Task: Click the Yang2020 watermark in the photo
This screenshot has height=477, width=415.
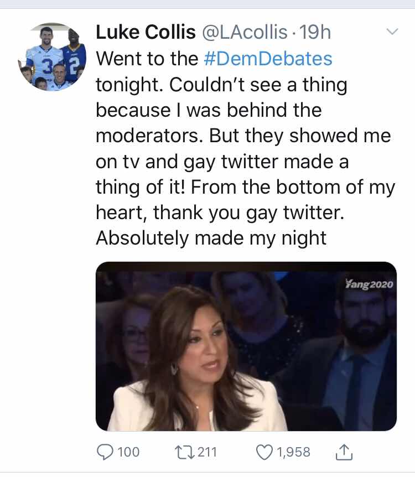Action: 370,284
